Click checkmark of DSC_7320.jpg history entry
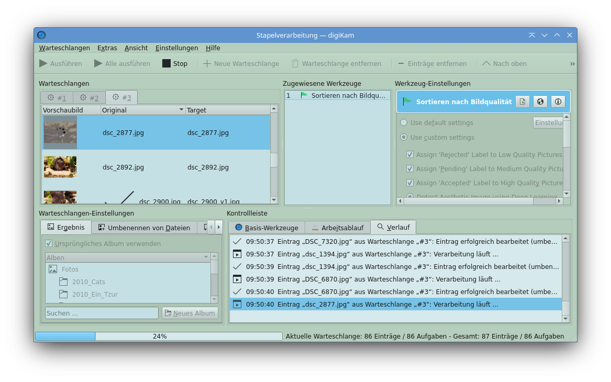 [237, 241]
